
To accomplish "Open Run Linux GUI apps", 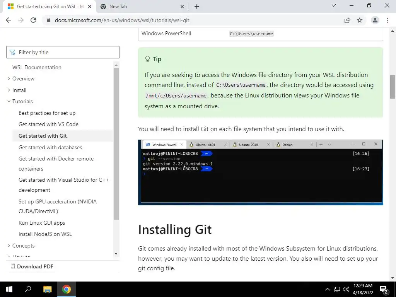I will [42, 223].
